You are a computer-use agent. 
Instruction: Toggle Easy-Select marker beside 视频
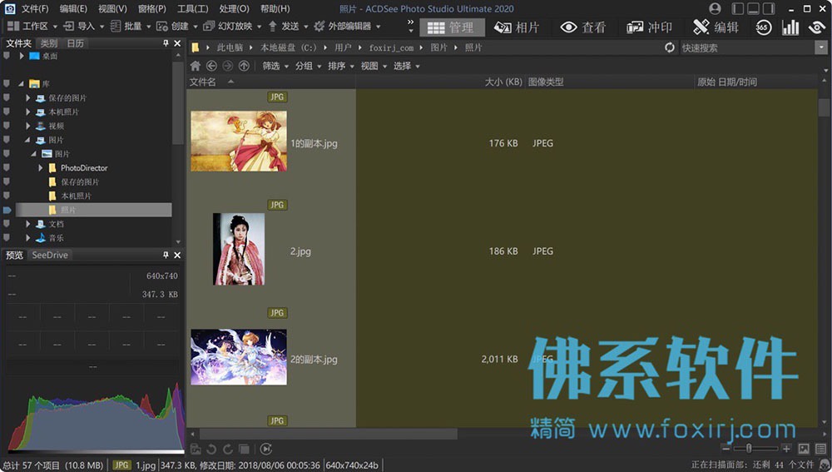7,126
